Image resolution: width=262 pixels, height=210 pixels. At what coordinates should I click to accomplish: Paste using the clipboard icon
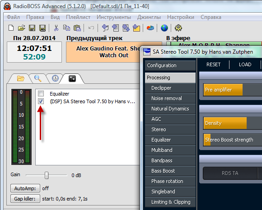(x=77, y=28)
